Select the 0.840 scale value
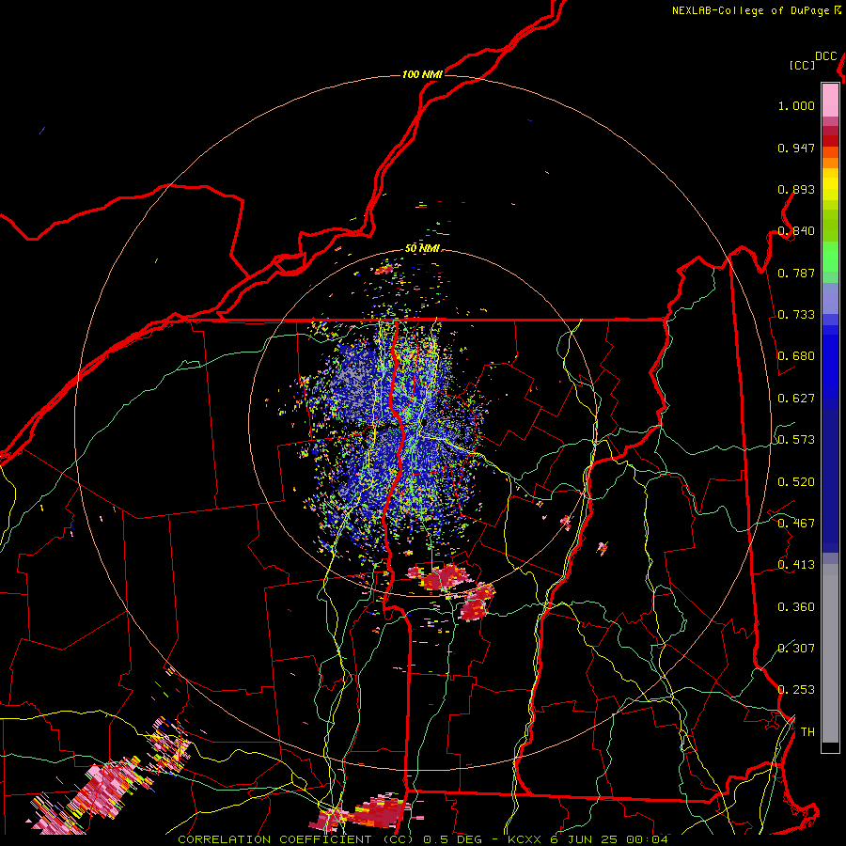 pos(796,231)
